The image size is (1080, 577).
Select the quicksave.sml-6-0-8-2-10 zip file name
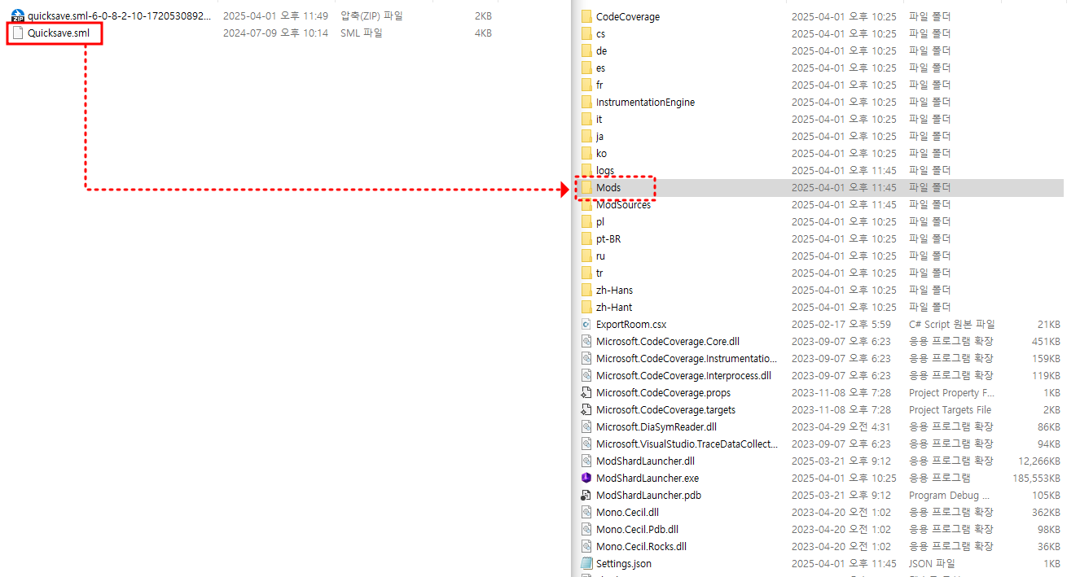click(119, 16)
